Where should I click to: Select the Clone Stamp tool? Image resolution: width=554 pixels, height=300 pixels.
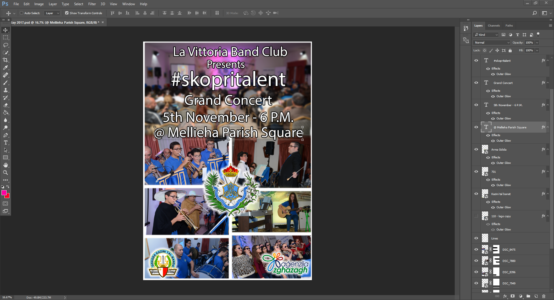click(x=5, y=90)
